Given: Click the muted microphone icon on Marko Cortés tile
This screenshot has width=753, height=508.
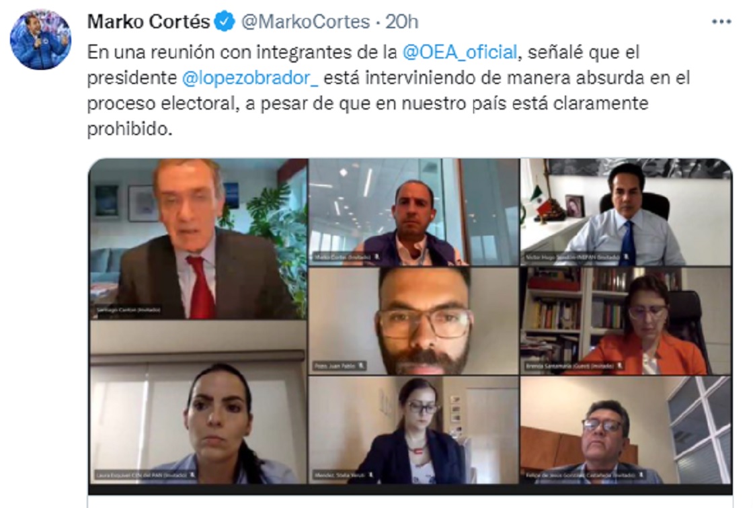Looking at the screenshot, I should pyautogui.click(x=377, y=257).
